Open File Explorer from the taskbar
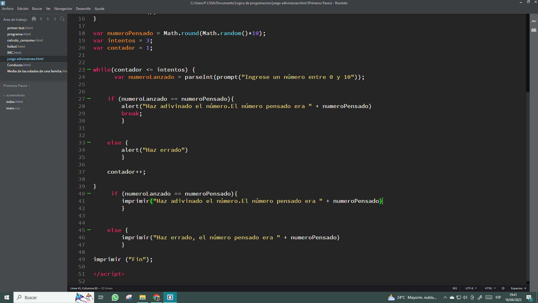 click(143, 297)
